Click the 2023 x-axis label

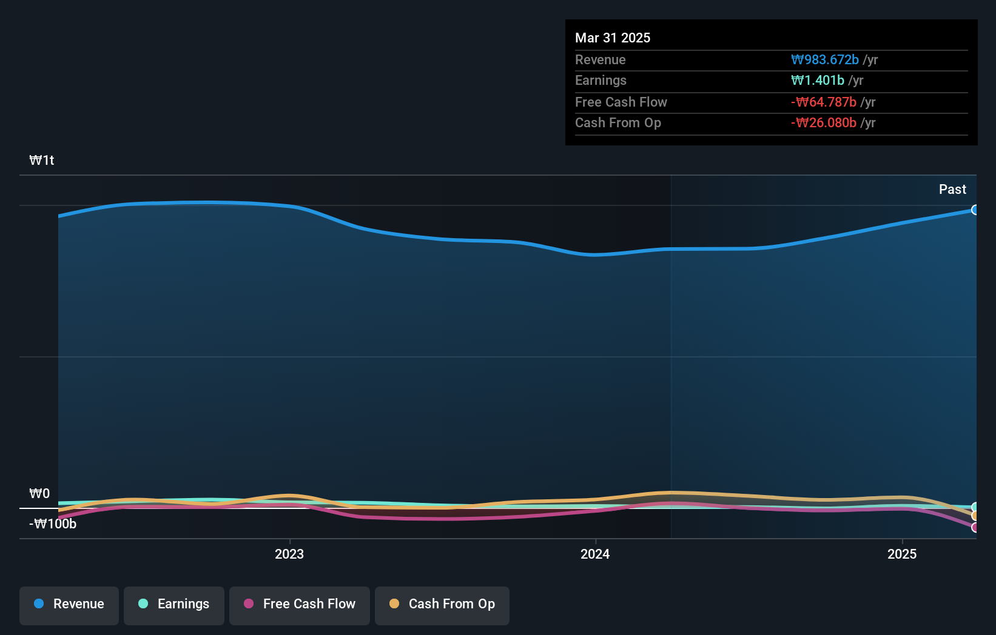coord(289,554)
